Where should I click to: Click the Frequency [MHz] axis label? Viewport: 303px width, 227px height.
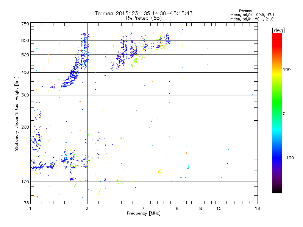pyautogui.click(x=144, y=213)
